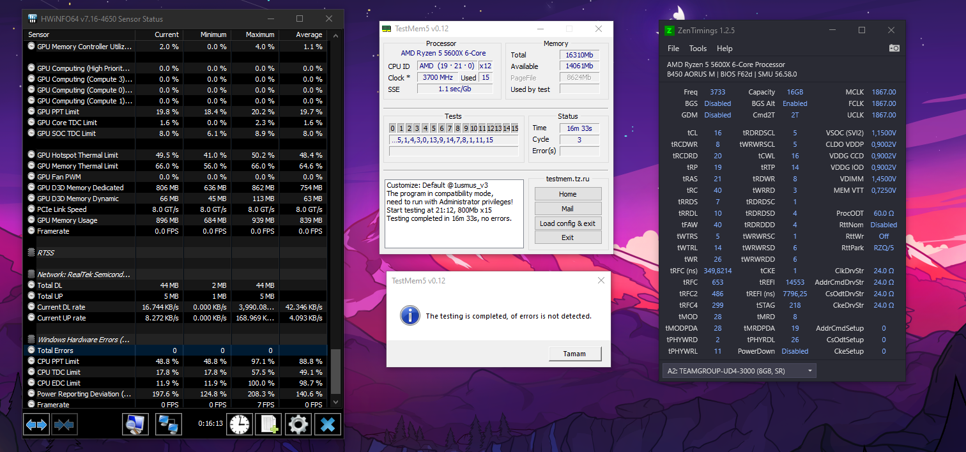Click the Windows Hardware Errors group icon
Screen dimensions: 966x452
point(31,340)
